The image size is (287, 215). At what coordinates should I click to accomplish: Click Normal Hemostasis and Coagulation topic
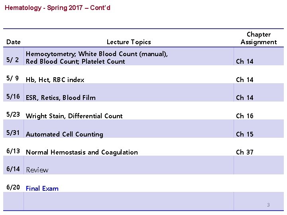click(x=82, y=152)
